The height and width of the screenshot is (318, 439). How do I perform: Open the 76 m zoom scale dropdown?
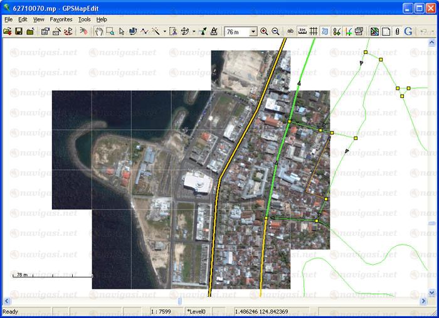(x=253, y=31)
